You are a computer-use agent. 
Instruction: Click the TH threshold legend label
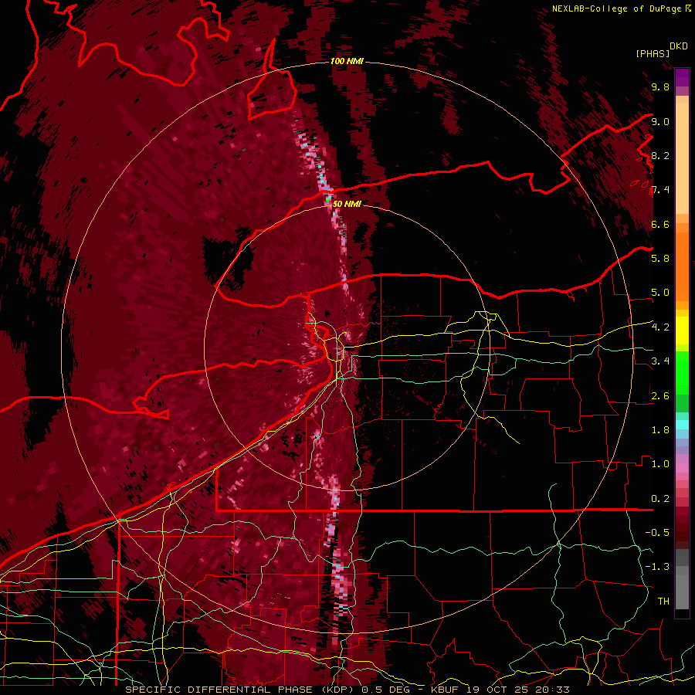click(x=663, y=601)
